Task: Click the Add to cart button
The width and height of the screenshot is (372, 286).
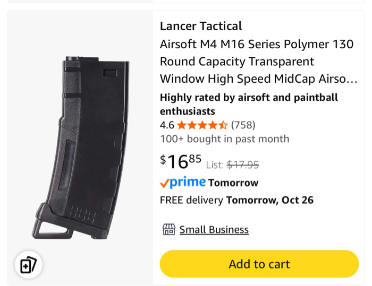Action: [259, 264]
